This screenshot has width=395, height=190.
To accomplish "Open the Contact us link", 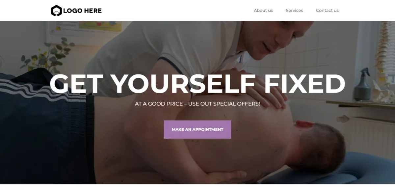I will (327, 11).
